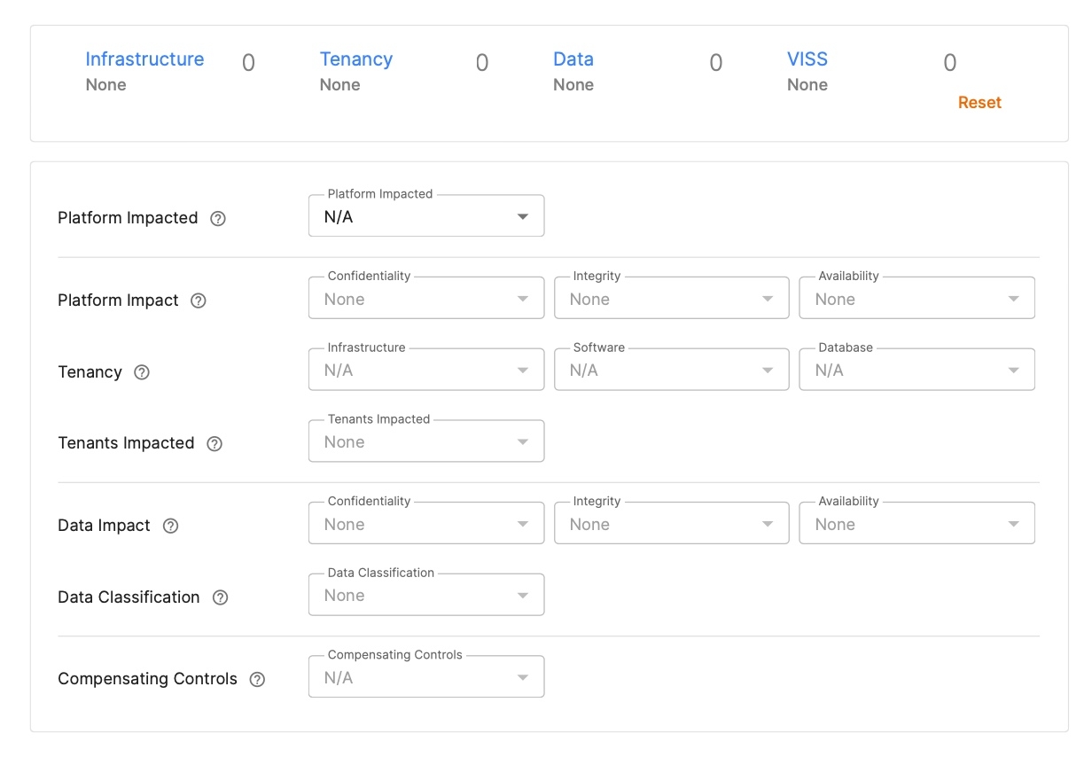Image resolution: width=1092 pixels, height=757 pixels.
Task: Open the Data Impact help tooltip
Action: [169, 526]
